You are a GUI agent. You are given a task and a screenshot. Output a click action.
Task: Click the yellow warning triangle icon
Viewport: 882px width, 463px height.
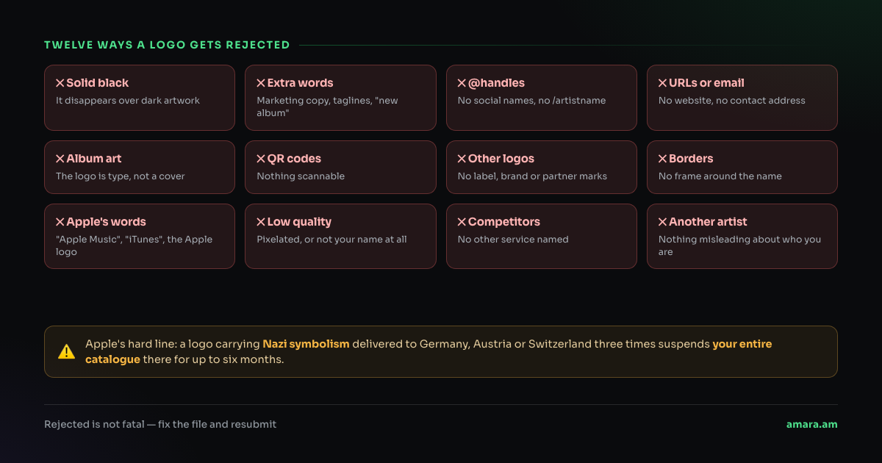(66, 351)
